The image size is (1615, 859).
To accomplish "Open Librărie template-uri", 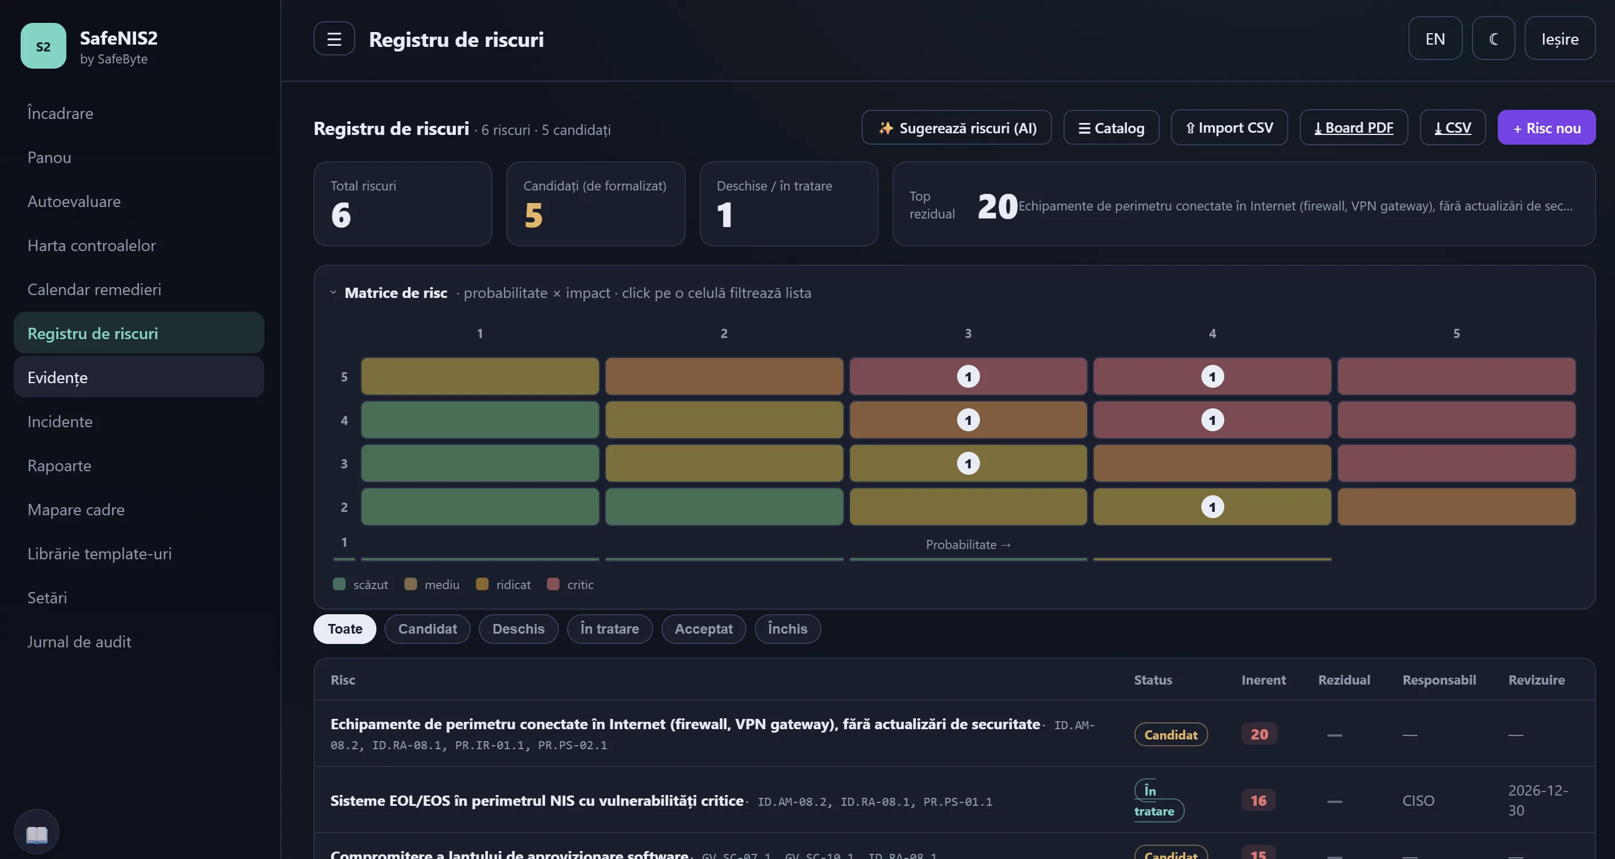I will click(138, 554).
